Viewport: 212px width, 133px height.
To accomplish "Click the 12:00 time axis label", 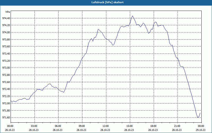I will click(x=106, y=126).
